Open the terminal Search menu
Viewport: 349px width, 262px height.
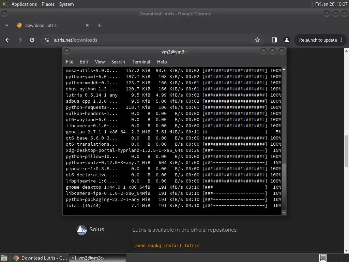pyautogui.click(x=118, y=62)
